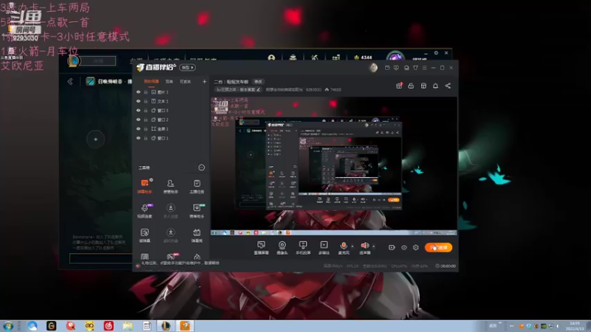Select the 全屏 1 layer name
Image resolution: width=591 pixels, height=332 pixels.
(163, 128)
